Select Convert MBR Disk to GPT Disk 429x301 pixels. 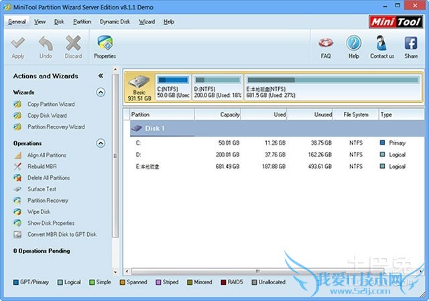(x=62, y=235)
